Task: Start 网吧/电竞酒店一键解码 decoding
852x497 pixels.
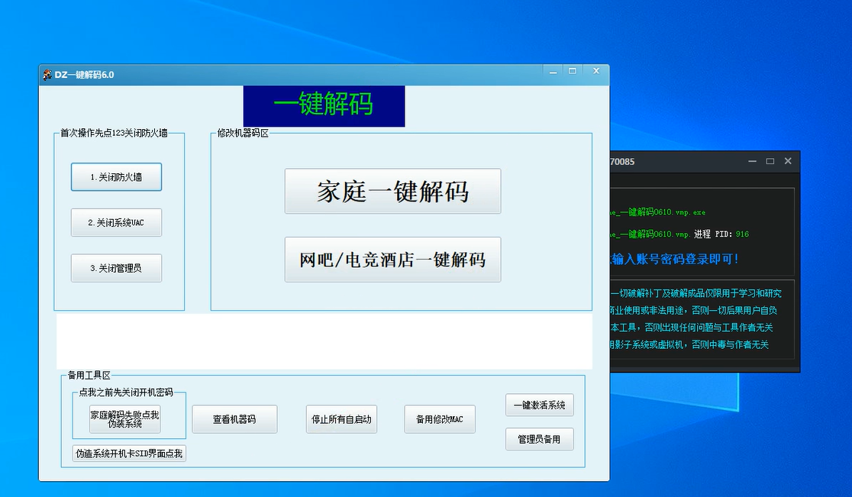Action: [x=392, y=259]
